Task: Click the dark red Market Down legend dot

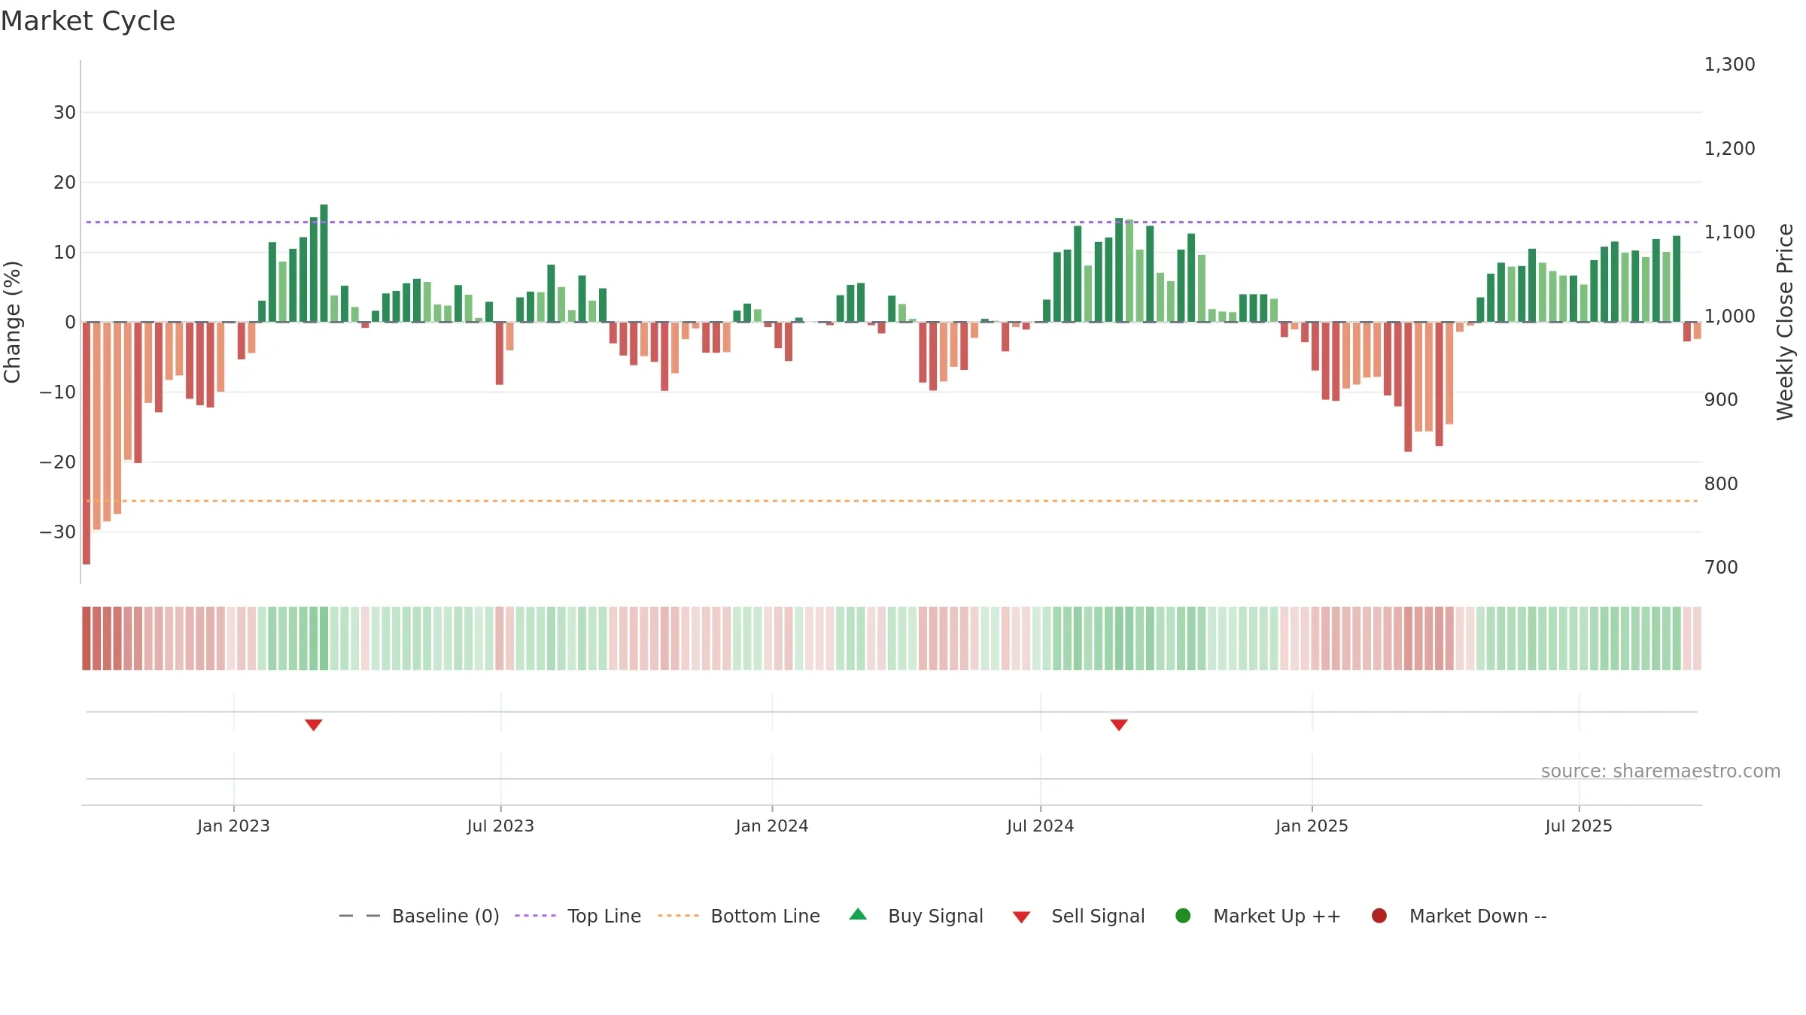Action: click(1379, 916)
